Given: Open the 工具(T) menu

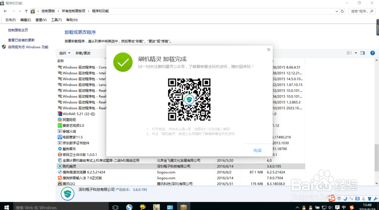Looking at the screenshot, I should click(x=56, y=20).
